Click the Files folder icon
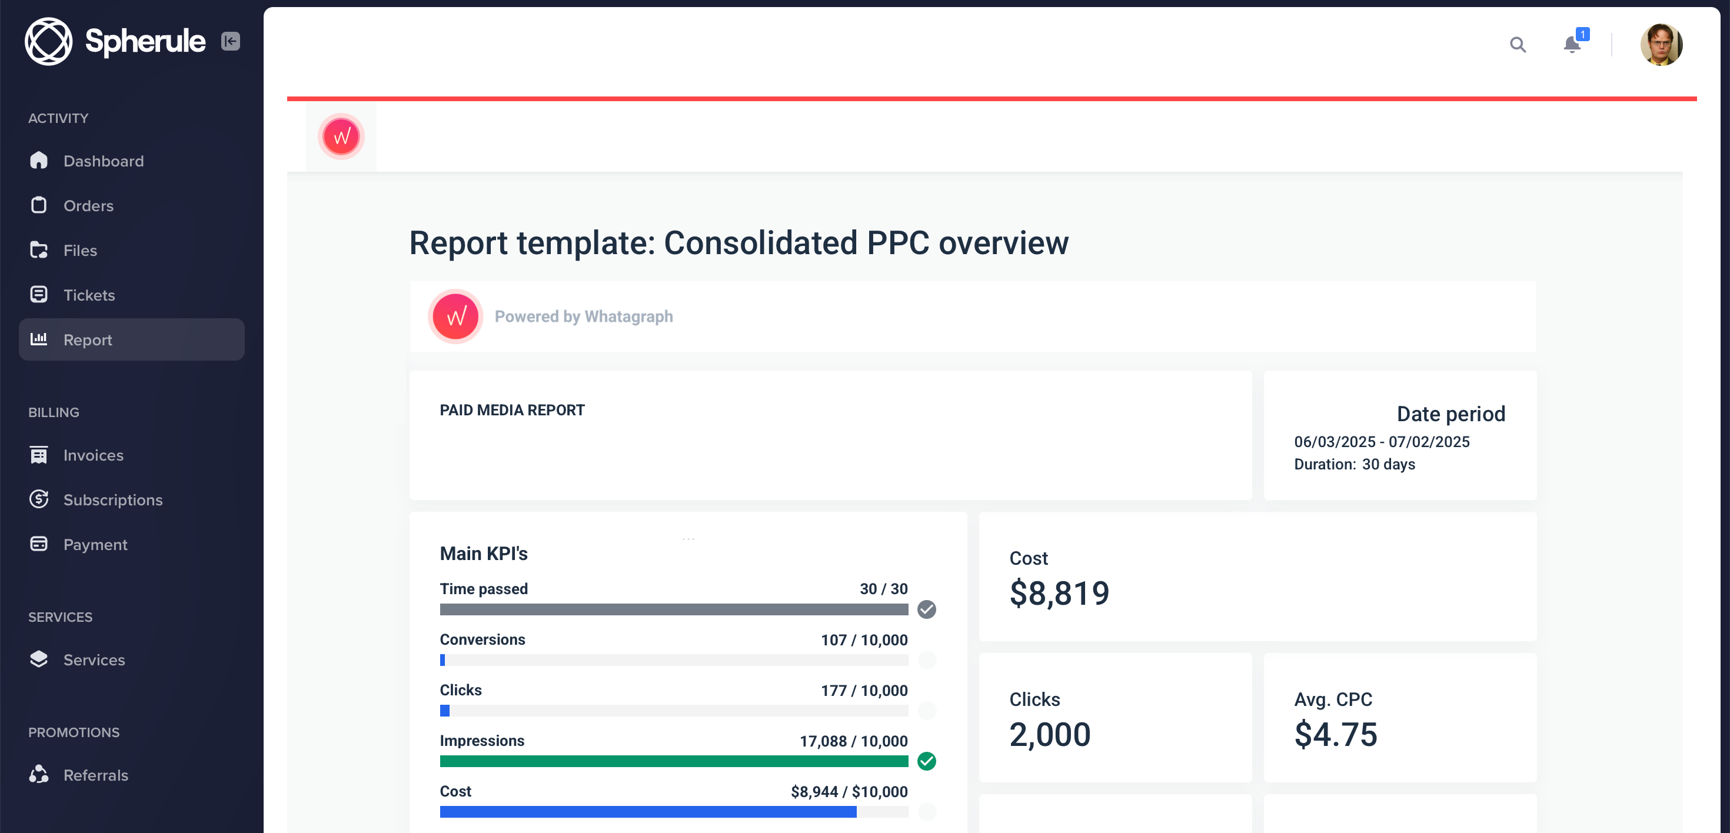This screenshot has width=1730, height=833. click(x=39, y=251)
